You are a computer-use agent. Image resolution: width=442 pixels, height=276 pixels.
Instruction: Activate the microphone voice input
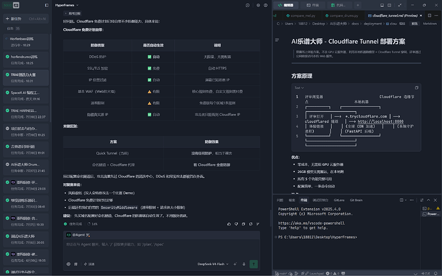click(244, 264)
